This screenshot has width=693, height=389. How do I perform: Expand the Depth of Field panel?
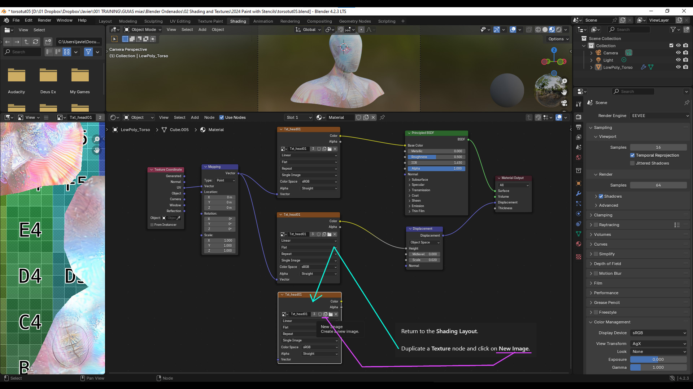click(607, 264)
